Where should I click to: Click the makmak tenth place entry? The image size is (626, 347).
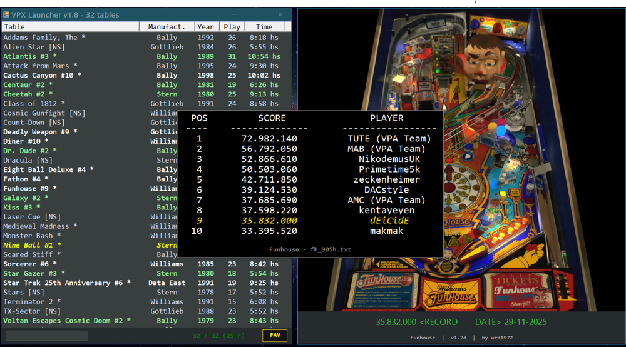pos(311,231)
